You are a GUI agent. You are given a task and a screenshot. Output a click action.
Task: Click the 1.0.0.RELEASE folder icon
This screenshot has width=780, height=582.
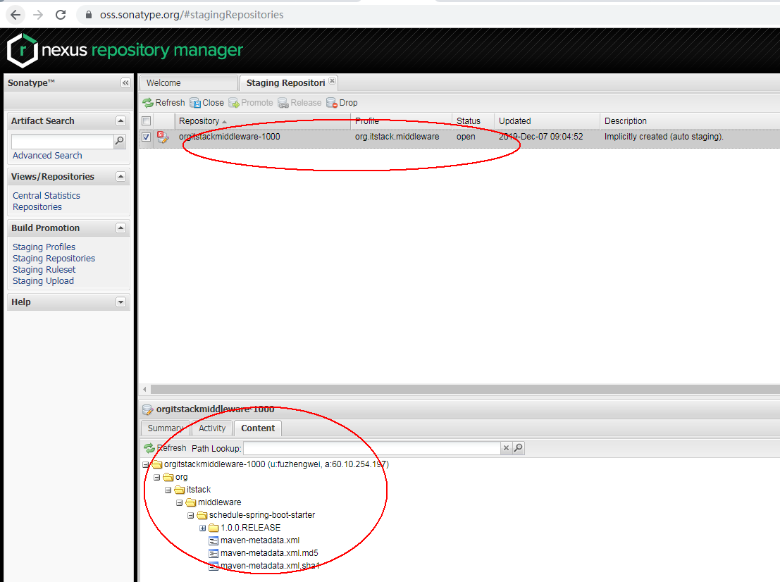point(213,528)
